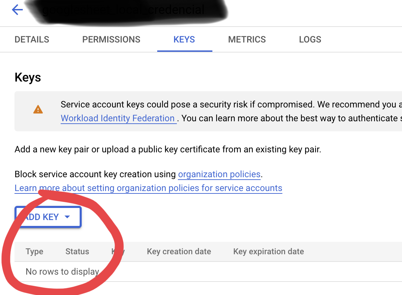Click the Keys section heading
The height and width of the screenshot is (295, 402).
28,77
